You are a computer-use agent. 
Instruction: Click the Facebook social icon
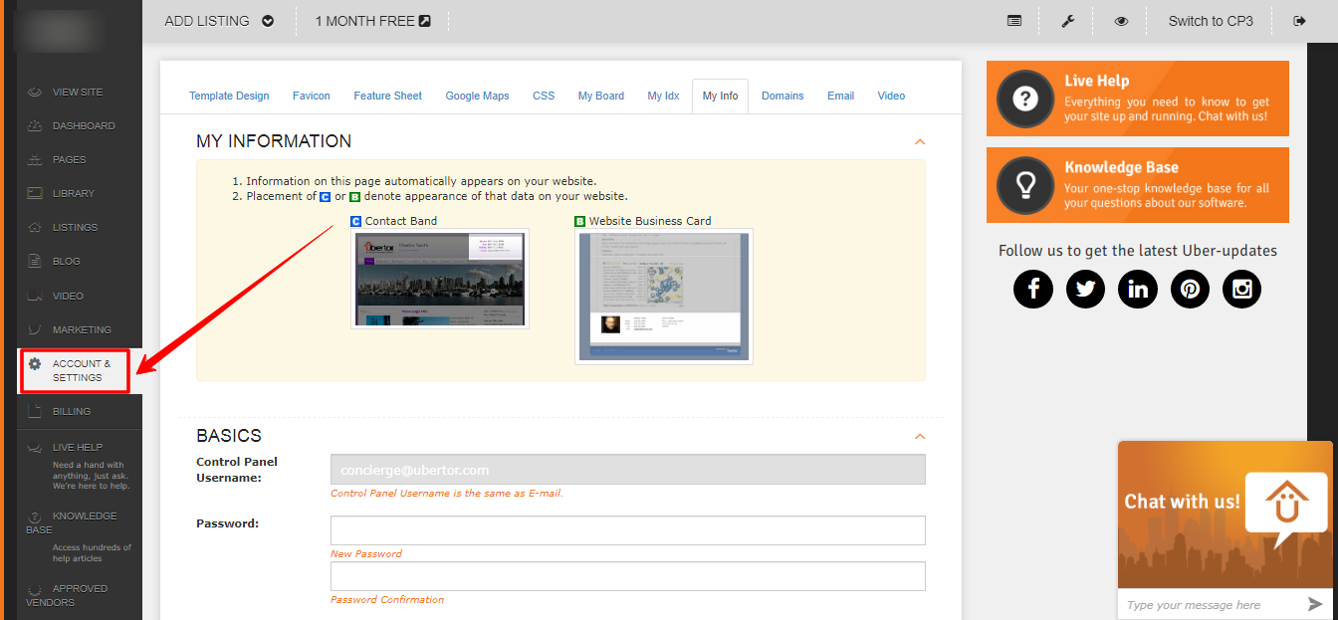tap(1033, 289)
